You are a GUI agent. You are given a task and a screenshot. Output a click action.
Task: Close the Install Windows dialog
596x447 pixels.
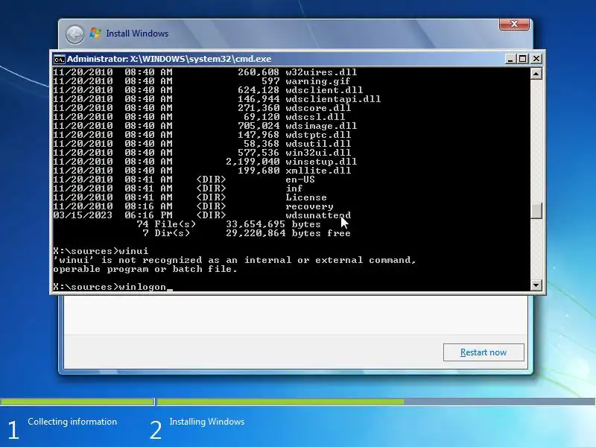point(514,24)
